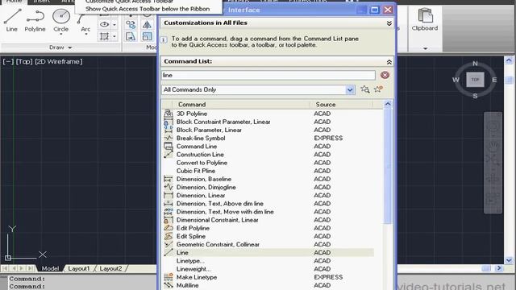516x290 pixels.
Task: Open the Home ribbon tab
Action: coord(15,2)
